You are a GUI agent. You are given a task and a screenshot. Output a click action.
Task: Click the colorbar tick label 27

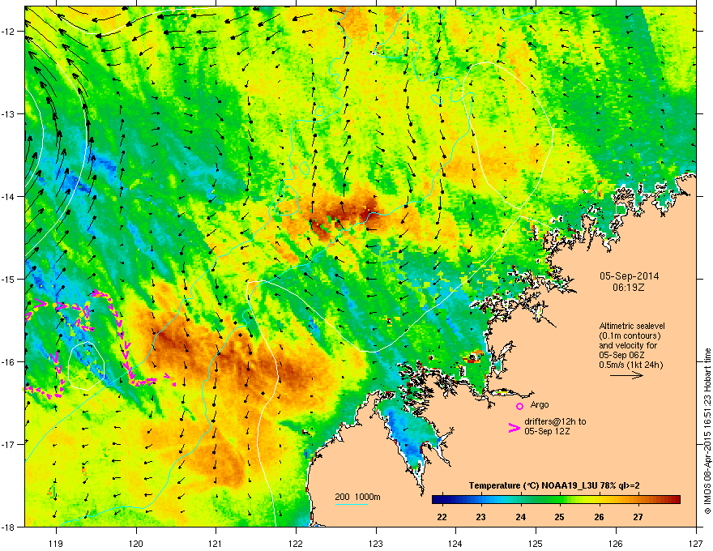click(x=638, y=517)
